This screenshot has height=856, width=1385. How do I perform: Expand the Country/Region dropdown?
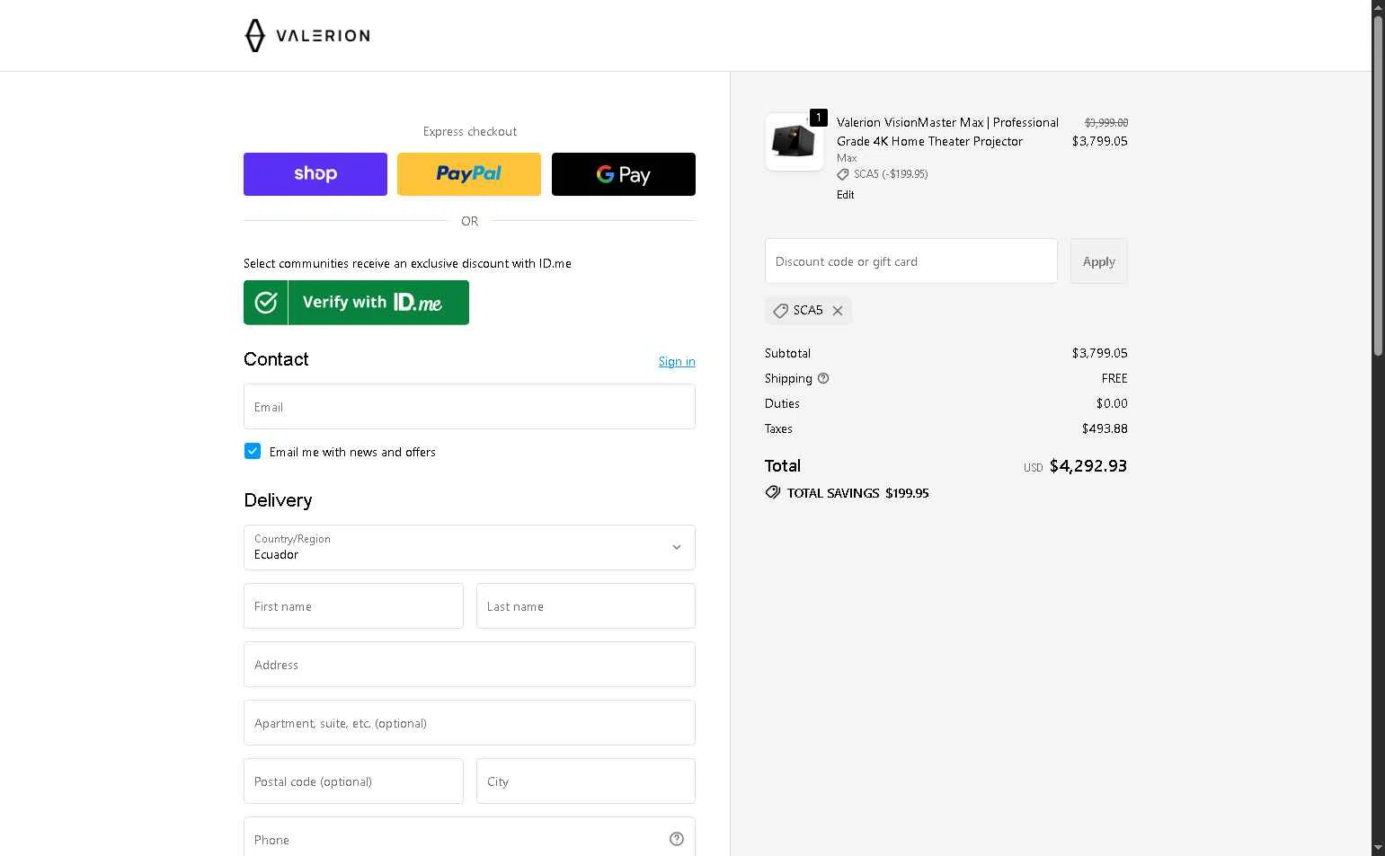pyautogui.click(x=469, y=547)
